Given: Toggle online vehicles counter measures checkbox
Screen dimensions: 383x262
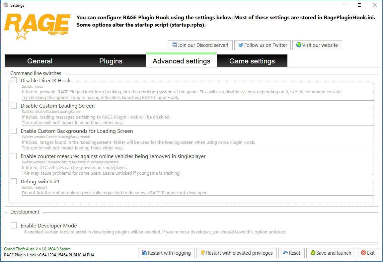Looking at the screenshot, I should [x=14, y=156].
